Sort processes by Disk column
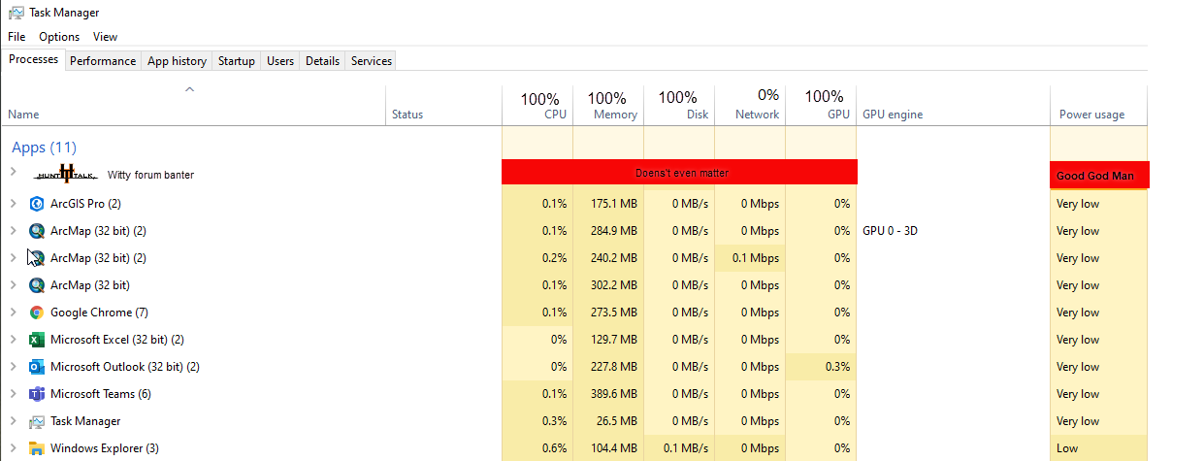The height and width of the screenshot is (461, 1204). click(x=679, y=106)
